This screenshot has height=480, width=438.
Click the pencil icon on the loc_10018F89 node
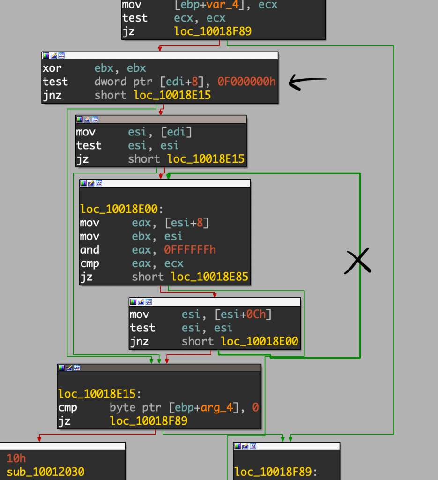click(x=245, y=446)
